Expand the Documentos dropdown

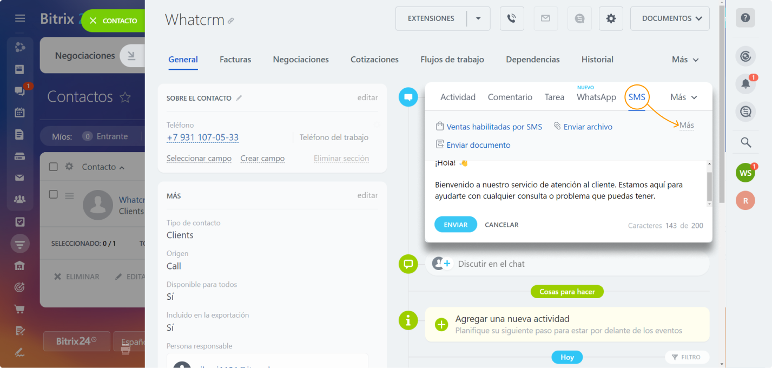click(670, 18)
